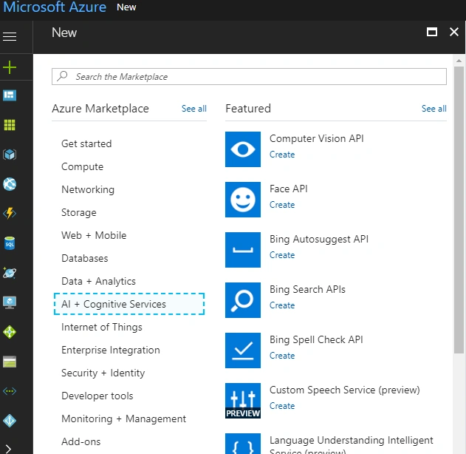Click See all next to Featured

(434, 109)
